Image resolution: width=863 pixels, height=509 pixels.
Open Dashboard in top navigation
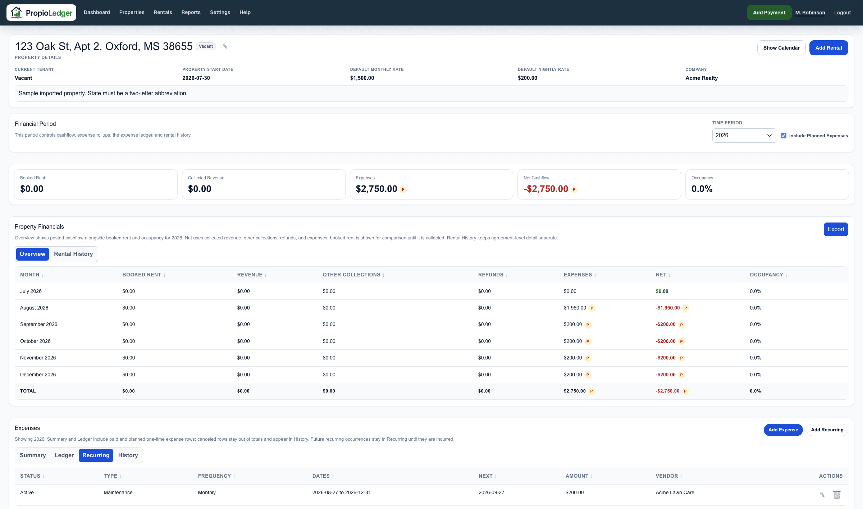(x=97, y=13)
